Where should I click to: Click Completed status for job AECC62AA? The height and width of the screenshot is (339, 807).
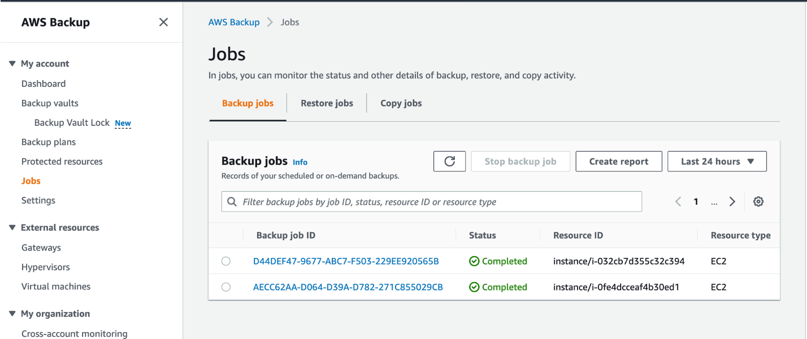click(x=505, y=287)
